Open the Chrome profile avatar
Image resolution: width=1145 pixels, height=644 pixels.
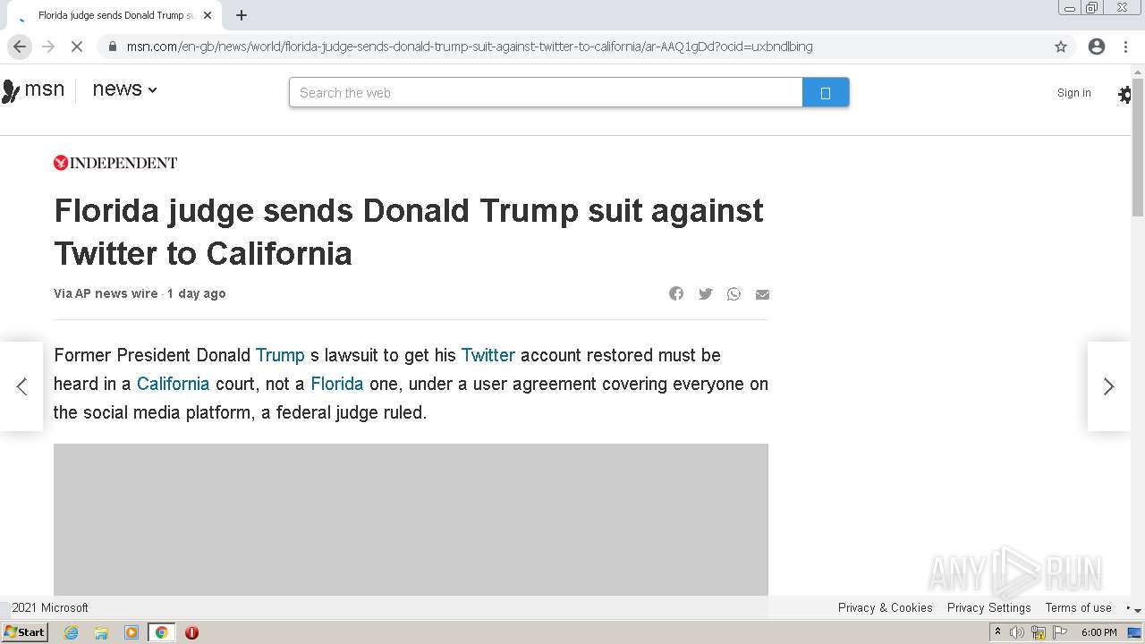coord(1097,47)
